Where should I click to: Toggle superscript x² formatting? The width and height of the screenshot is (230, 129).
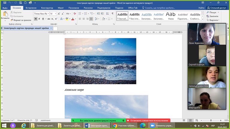[x=56, y=19]
